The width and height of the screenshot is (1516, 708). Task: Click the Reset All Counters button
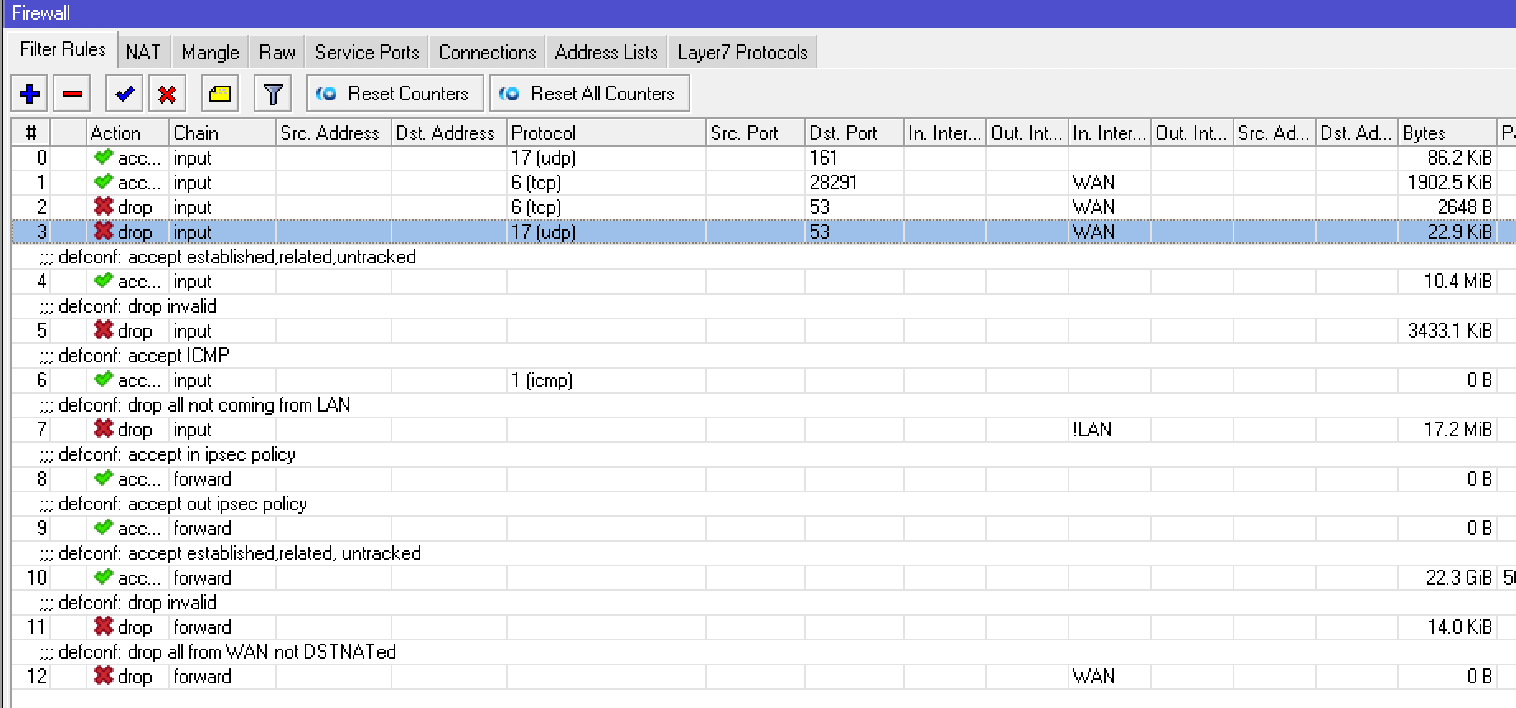pyautogui.click(x=590, y=93)
